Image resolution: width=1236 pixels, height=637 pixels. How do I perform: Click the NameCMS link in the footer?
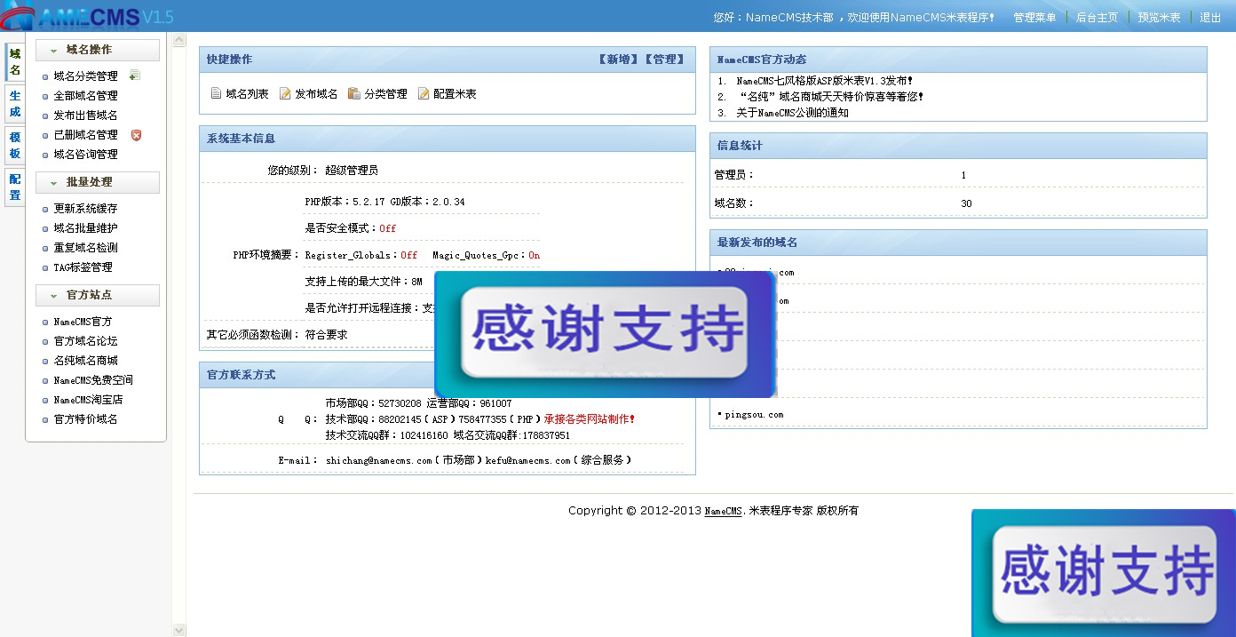pyautogui.click(x=723, y=511)
